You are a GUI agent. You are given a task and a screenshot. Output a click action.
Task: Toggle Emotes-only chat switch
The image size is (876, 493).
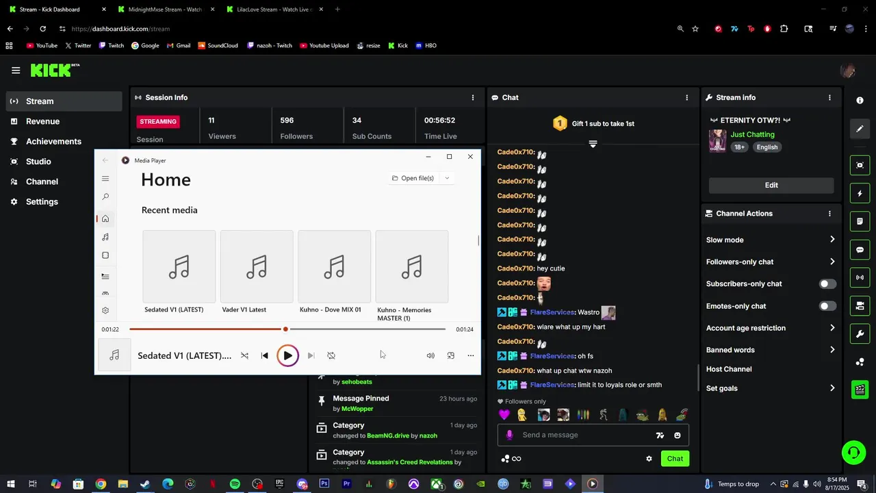(x=827, y=306)
